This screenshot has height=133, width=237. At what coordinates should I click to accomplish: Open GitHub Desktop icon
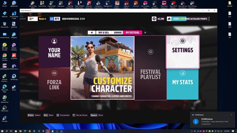(x=14, y=46)
